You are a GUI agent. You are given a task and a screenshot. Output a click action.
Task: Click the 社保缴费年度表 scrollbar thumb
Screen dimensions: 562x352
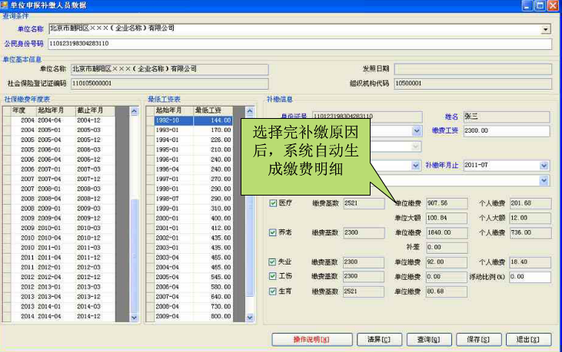click(134, 255)
